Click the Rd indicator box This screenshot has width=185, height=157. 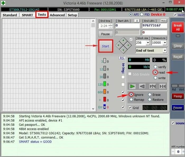coord(174,86)
